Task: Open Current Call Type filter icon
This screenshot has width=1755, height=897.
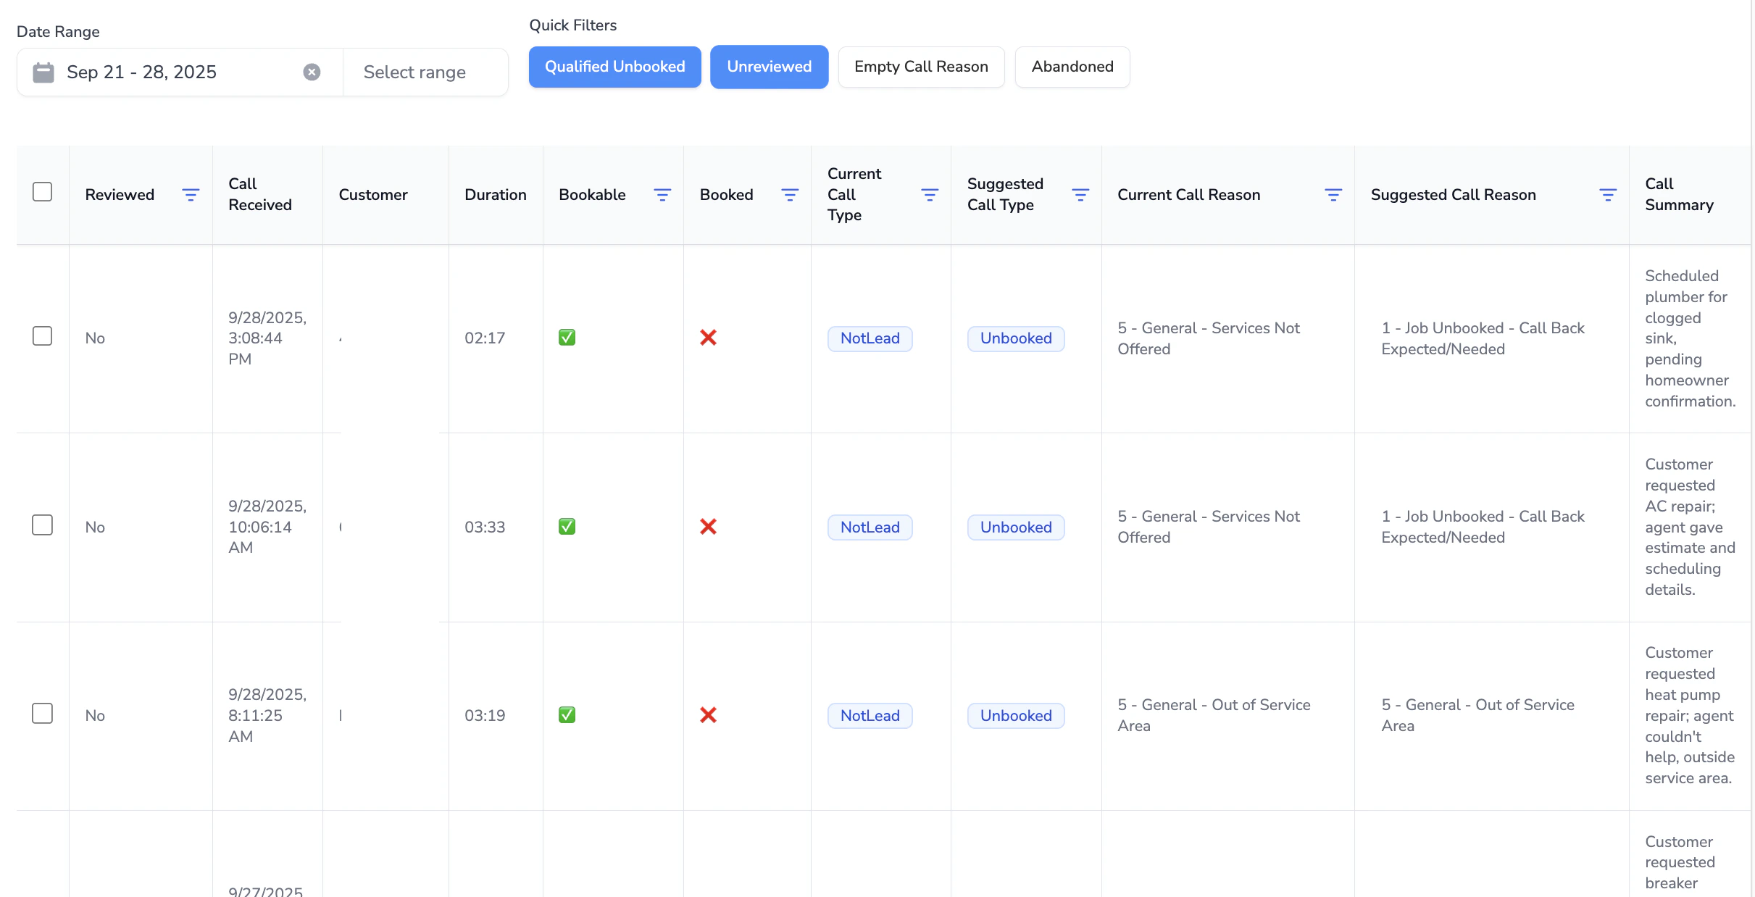Action: point(929,195)
